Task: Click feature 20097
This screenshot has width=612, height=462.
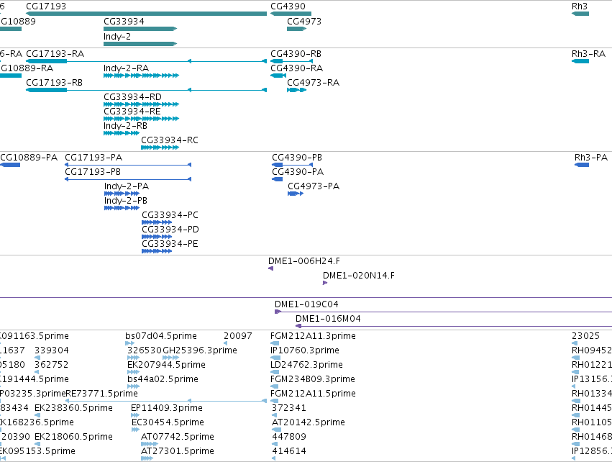Action: tap(226, 343)
